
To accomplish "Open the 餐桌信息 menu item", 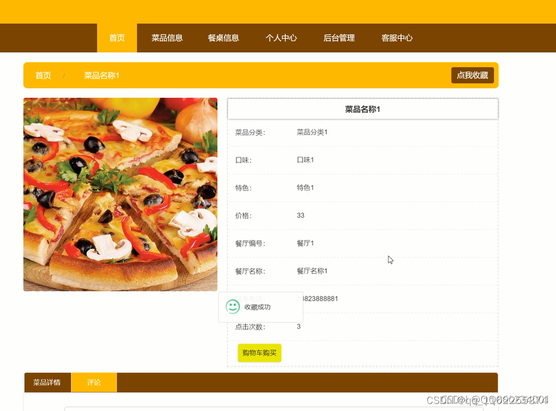I will [x=223, y=38].
